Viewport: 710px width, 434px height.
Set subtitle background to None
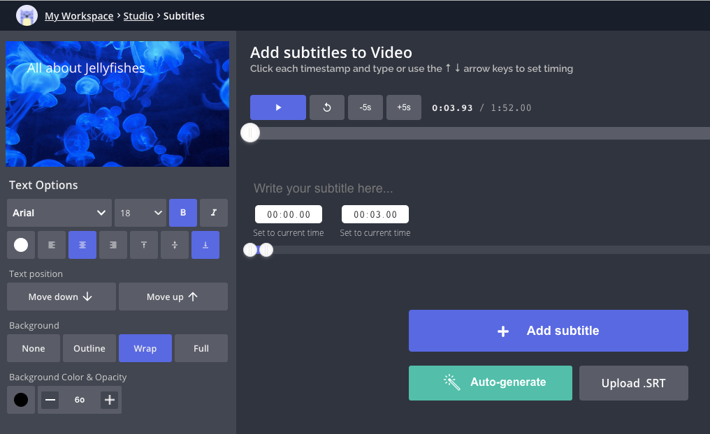(33, 348)
